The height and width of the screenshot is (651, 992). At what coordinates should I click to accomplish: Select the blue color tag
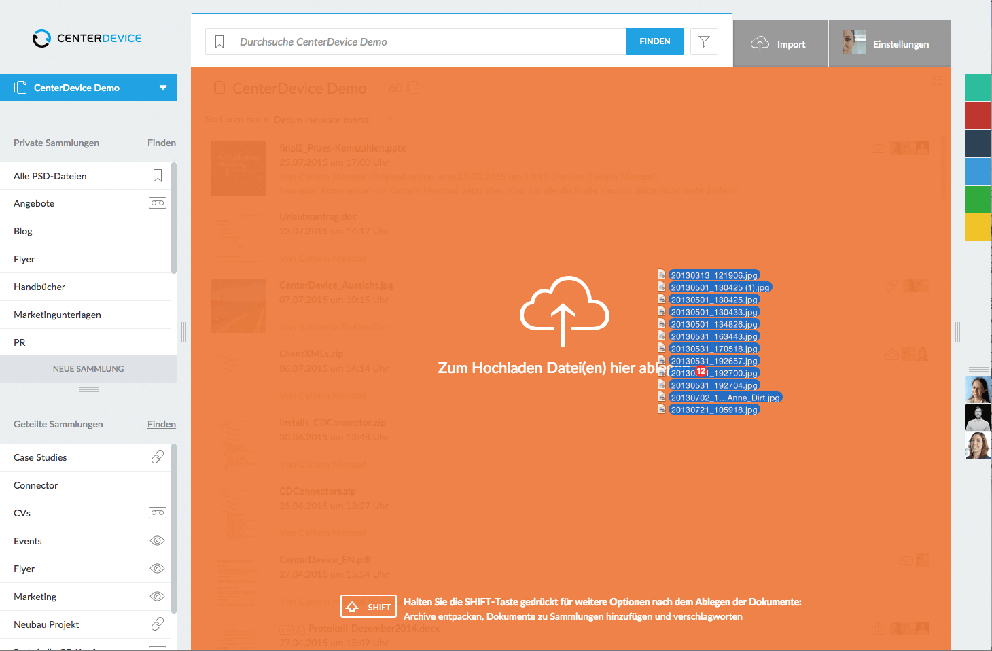[x=978, y=171]
